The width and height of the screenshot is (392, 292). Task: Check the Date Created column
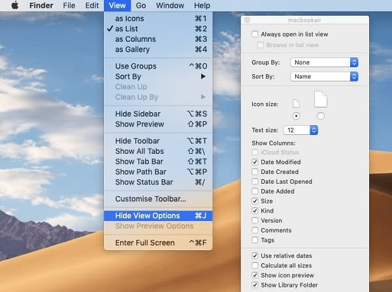[255, 172]
